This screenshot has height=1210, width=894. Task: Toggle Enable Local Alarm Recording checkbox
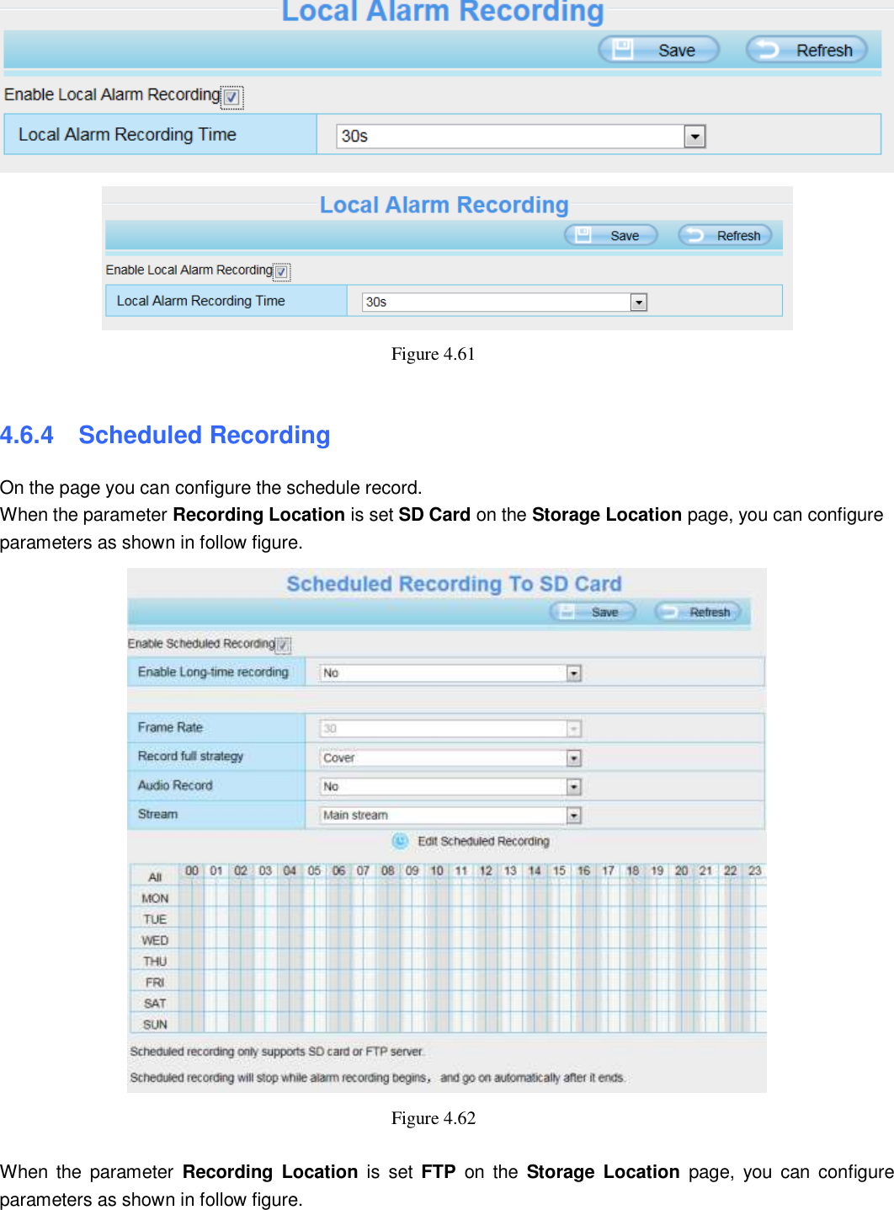coord(231,97)
